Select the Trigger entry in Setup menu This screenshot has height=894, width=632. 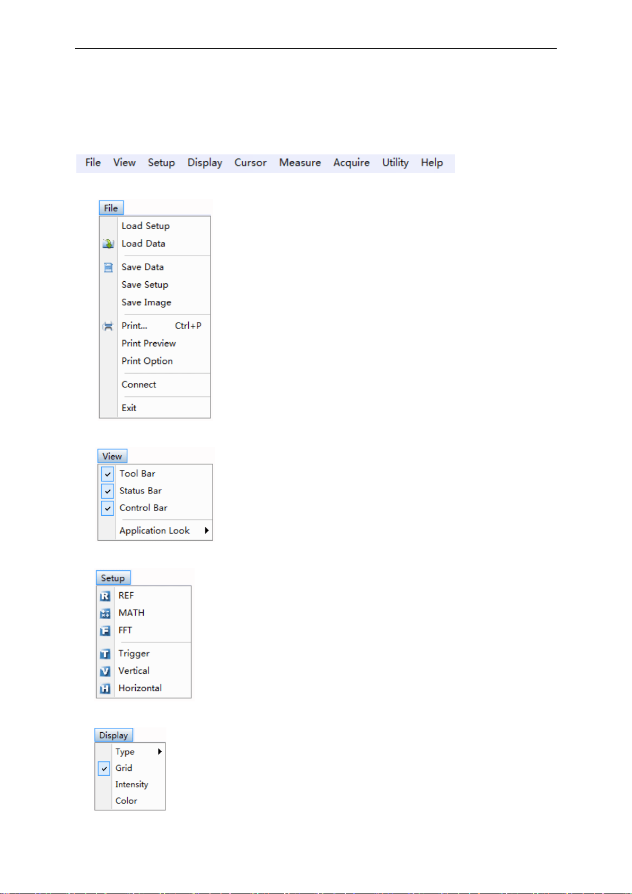tap(144, 654)
